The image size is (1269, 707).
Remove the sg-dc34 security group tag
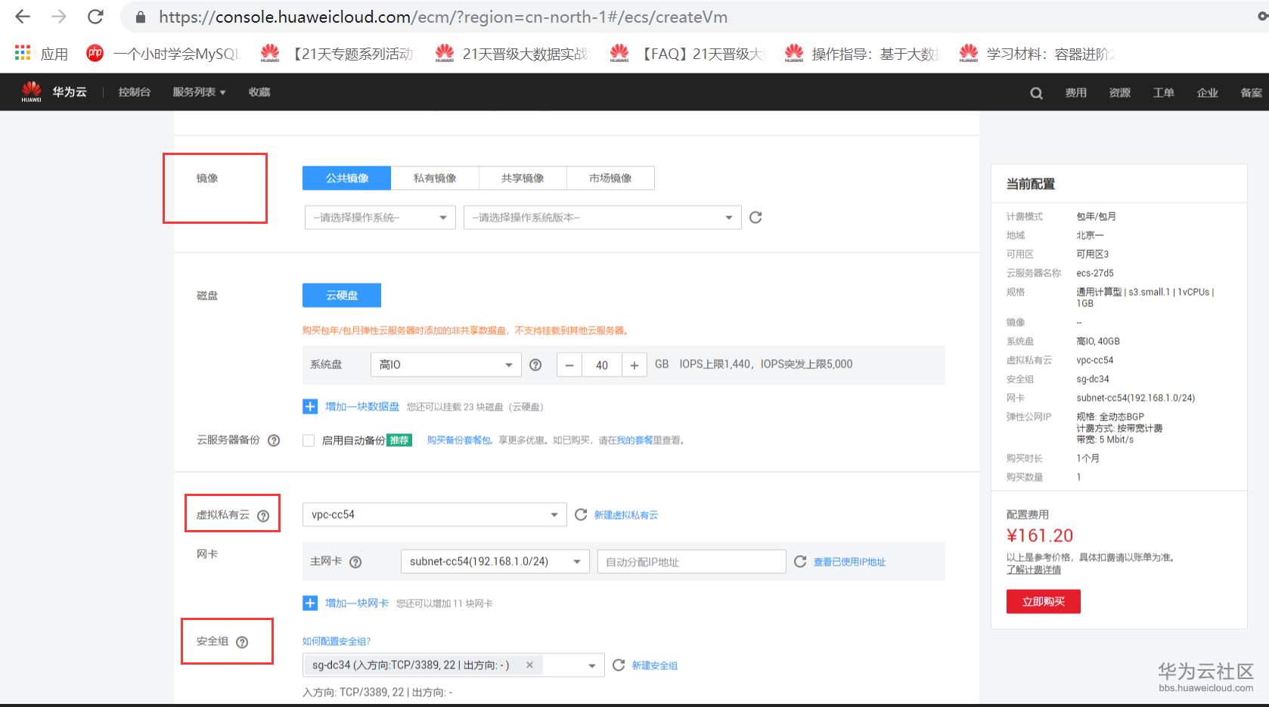[x=529, y=665]
